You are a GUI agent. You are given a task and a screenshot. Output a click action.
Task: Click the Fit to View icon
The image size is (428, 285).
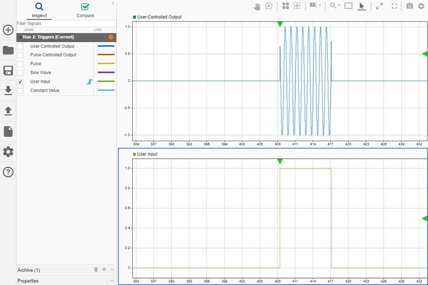[x=349, y=6]
